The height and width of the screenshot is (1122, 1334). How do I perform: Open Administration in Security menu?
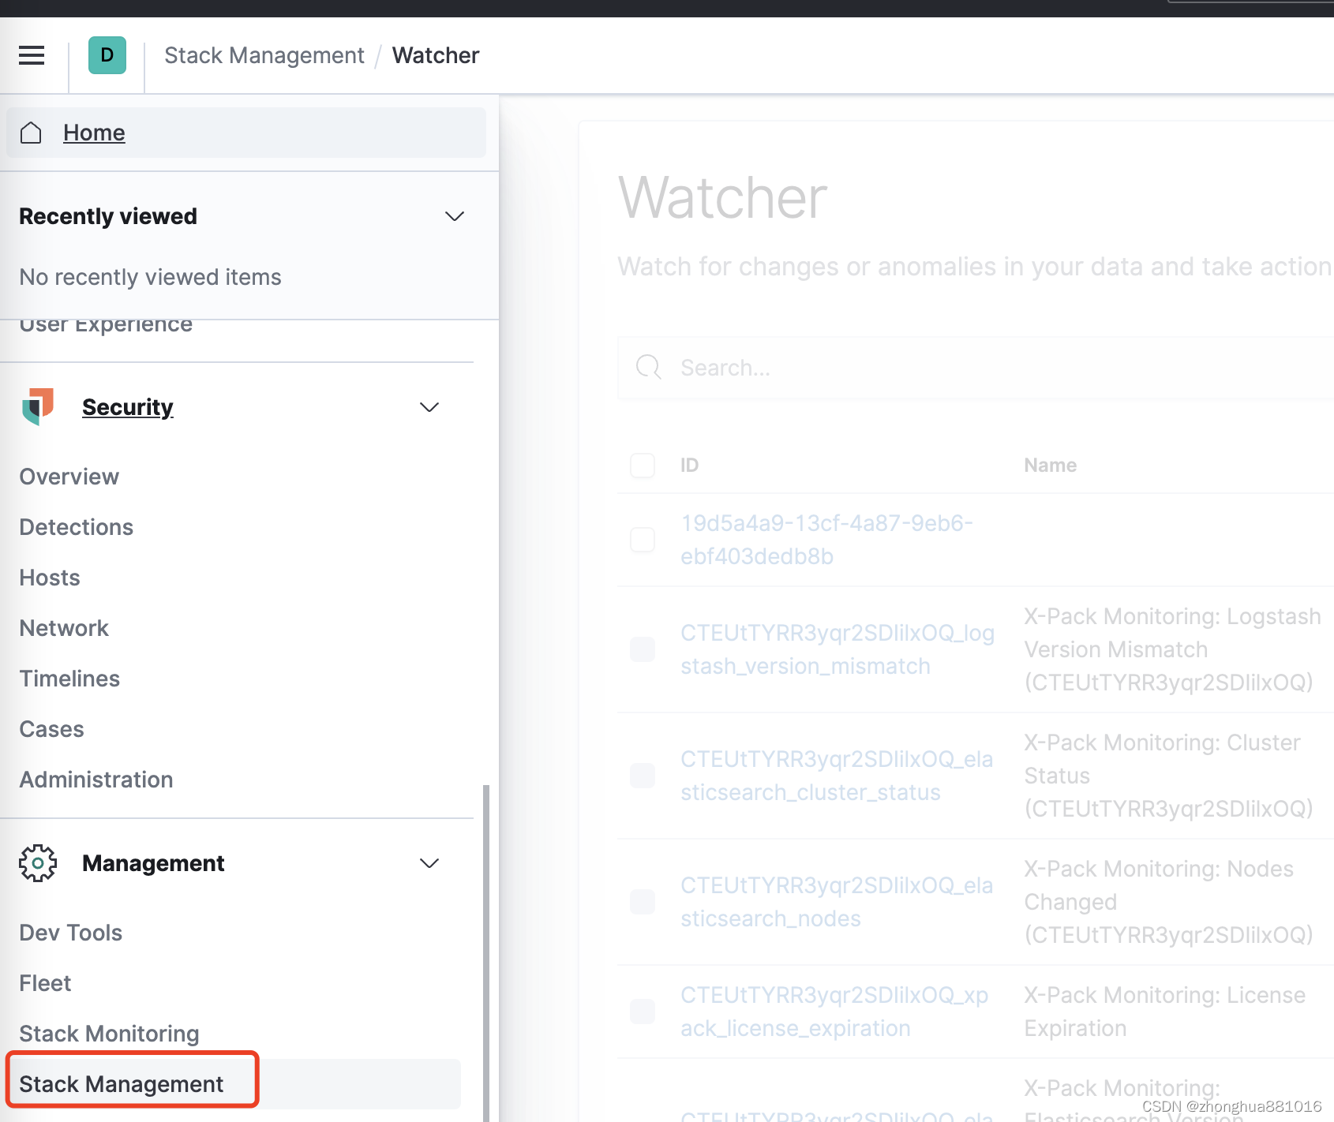(x=96, y=780)
